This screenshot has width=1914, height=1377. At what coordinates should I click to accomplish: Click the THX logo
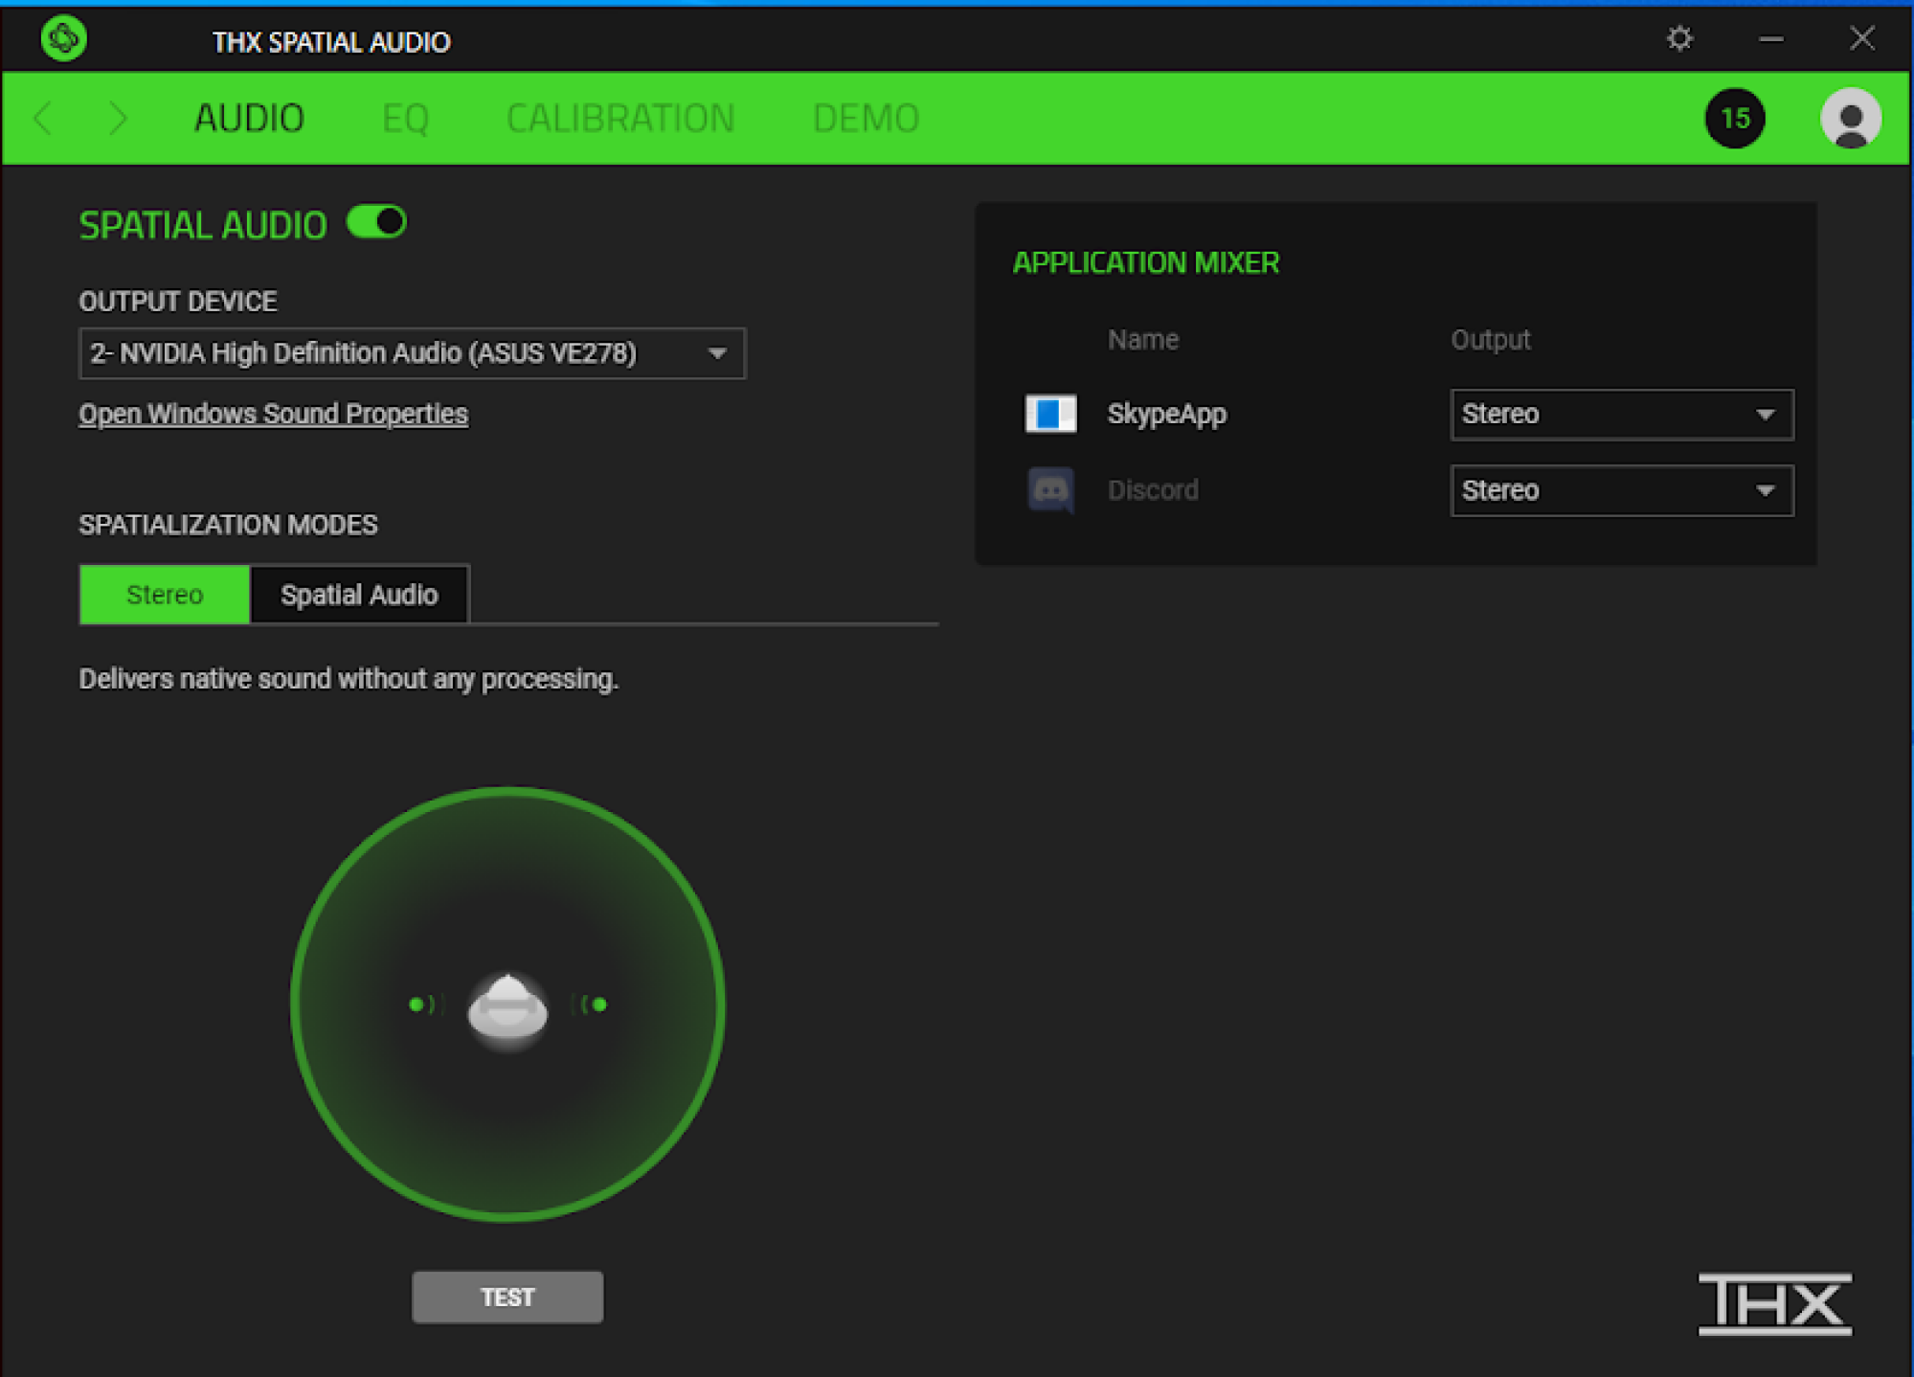pos(1774,1303)
